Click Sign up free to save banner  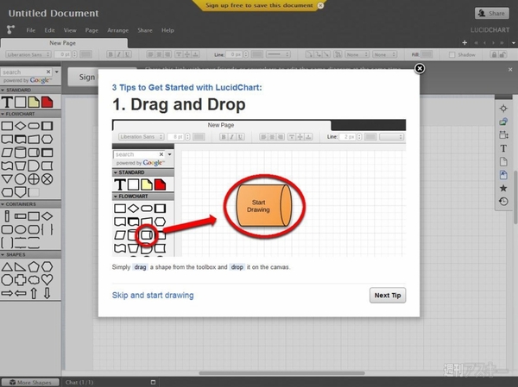point(259,5)
